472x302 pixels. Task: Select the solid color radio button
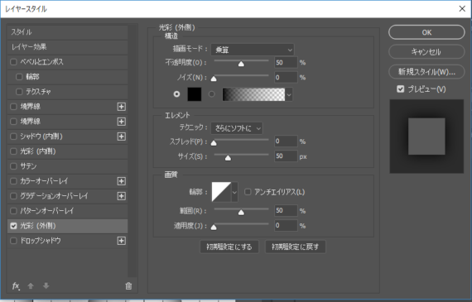tap(176, 94)
